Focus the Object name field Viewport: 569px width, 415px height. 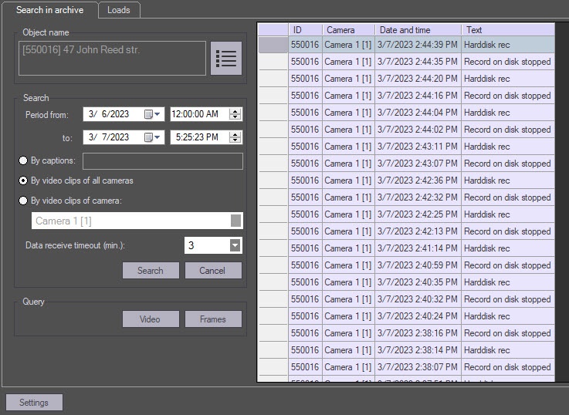click(112, 58)
